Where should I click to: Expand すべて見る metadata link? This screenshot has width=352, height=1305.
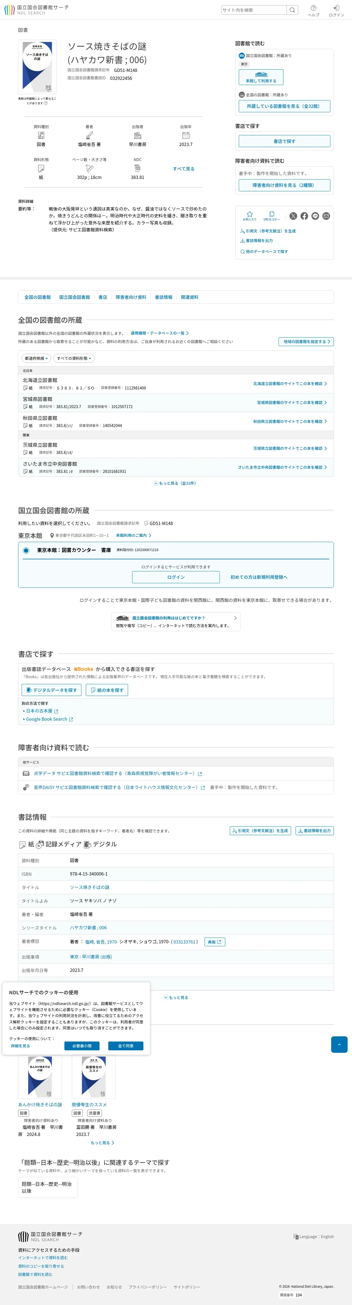point(183,169)
